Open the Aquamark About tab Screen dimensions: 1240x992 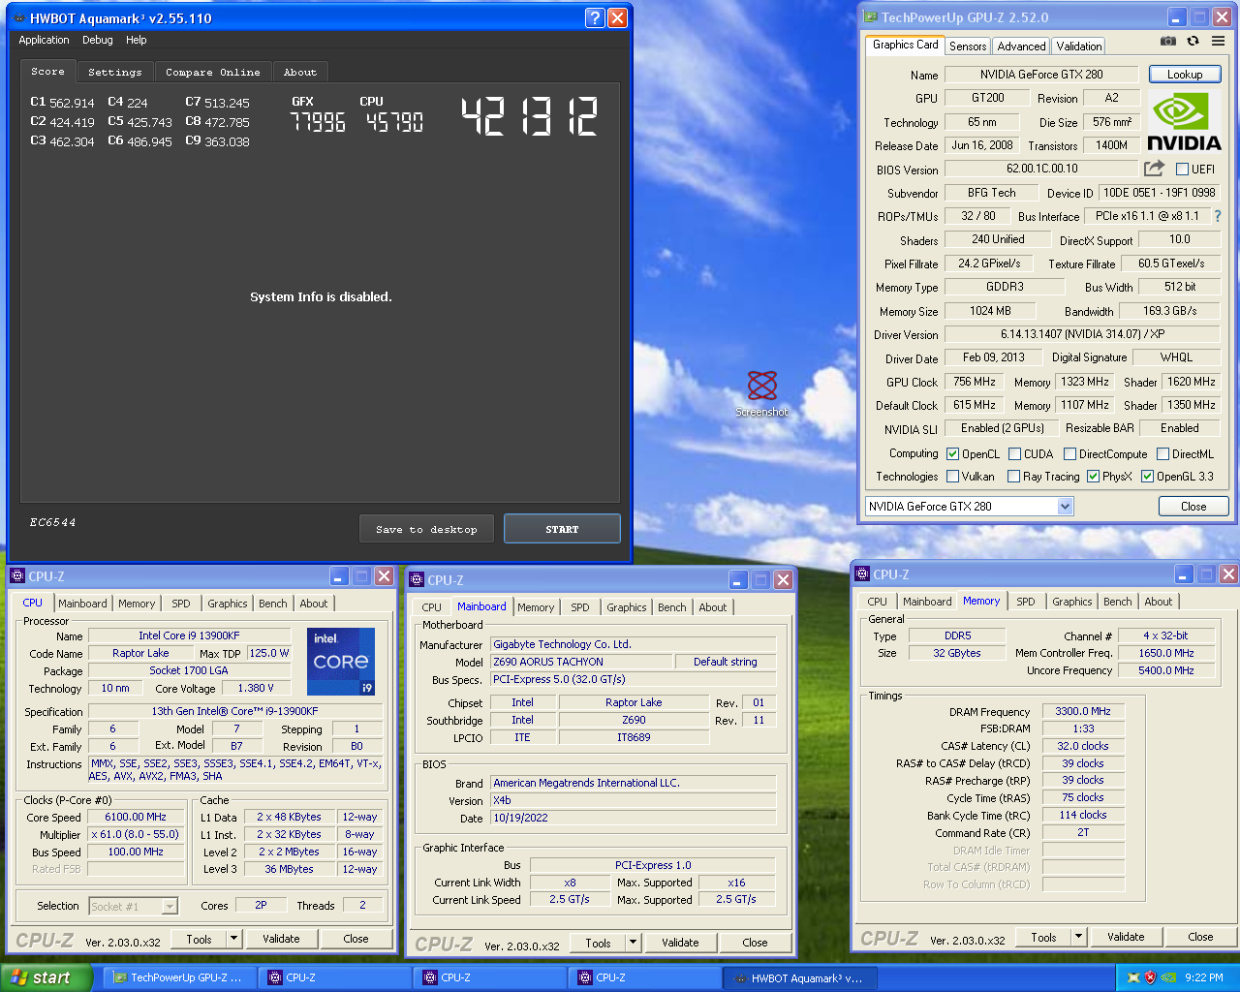click(x=300, y=72)
